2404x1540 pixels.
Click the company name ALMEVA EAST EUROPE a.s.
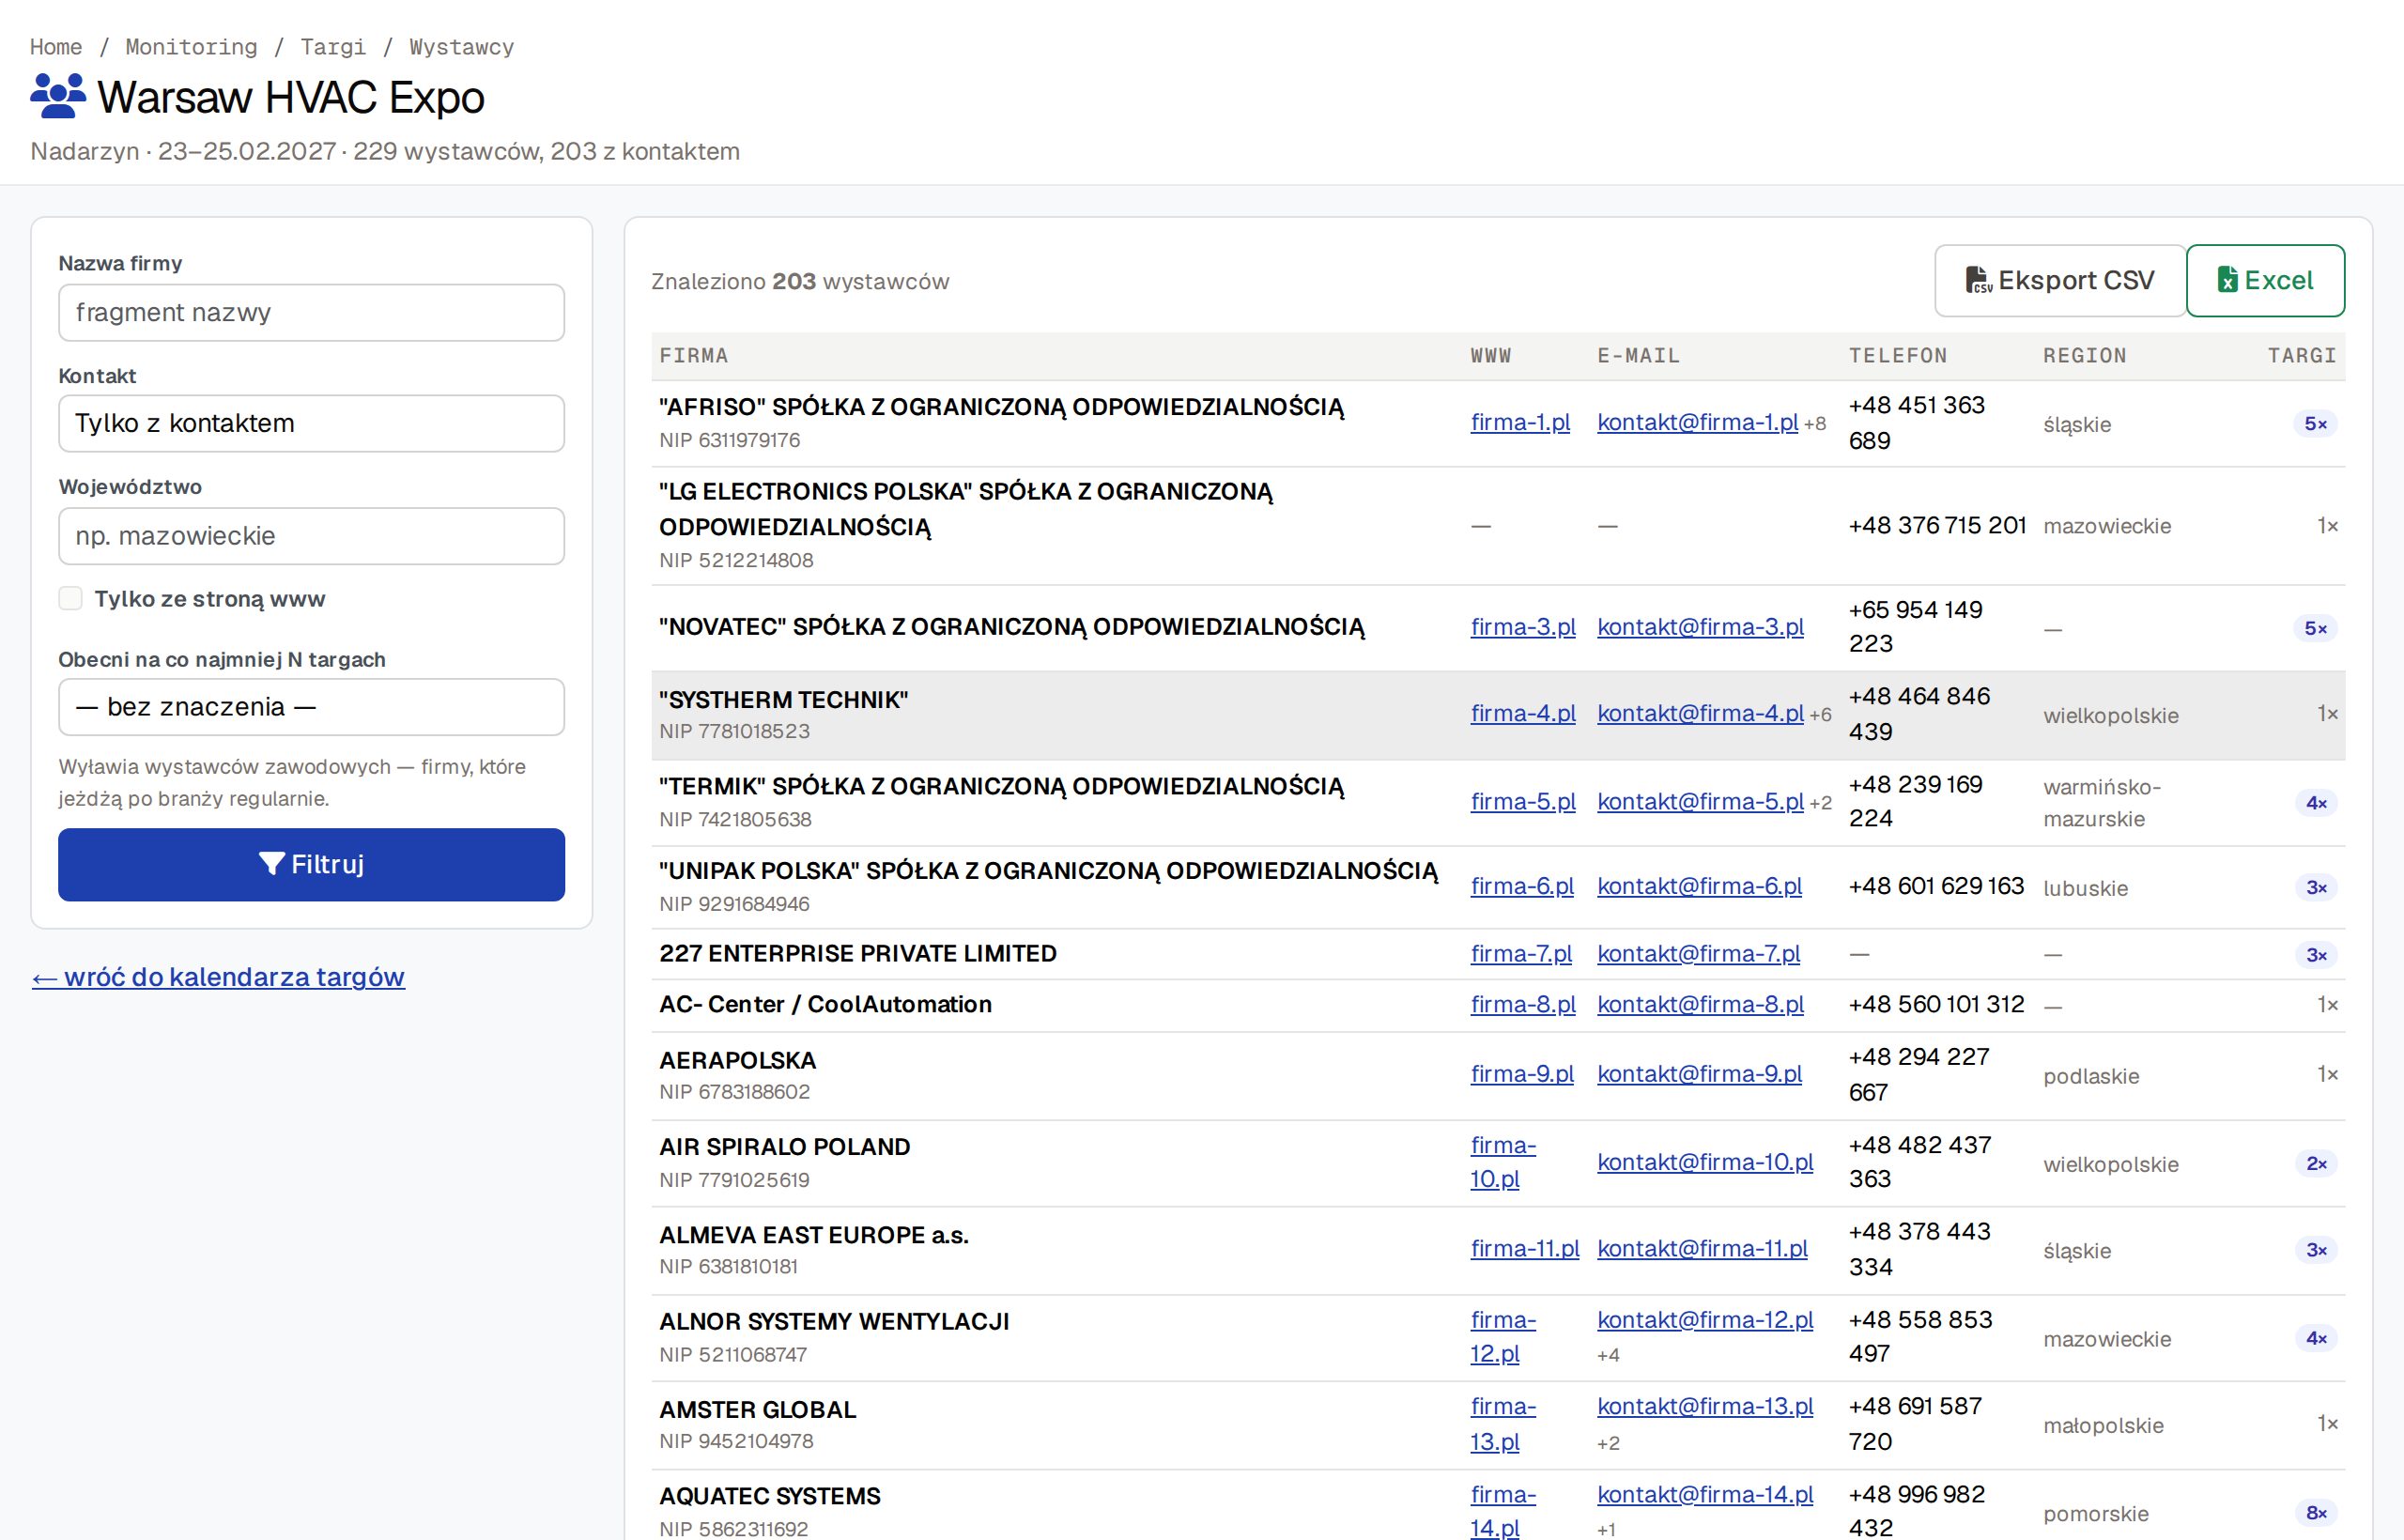click(x=813, y=1235)
